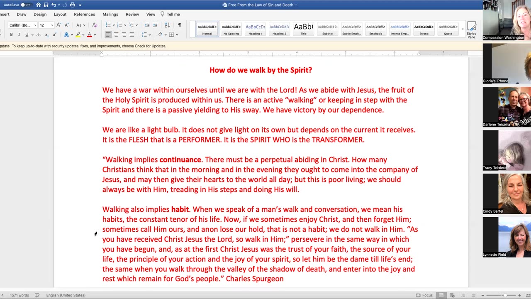Toggle bold formatting

point(11,34)
